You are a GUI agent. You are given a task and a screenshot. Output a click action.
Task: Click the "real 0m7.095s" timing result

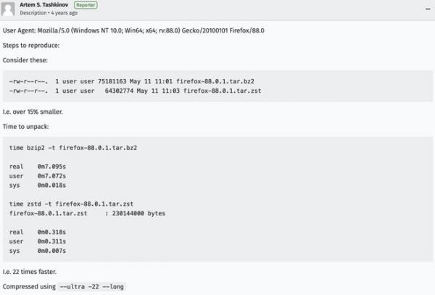(x=38, y=167)
